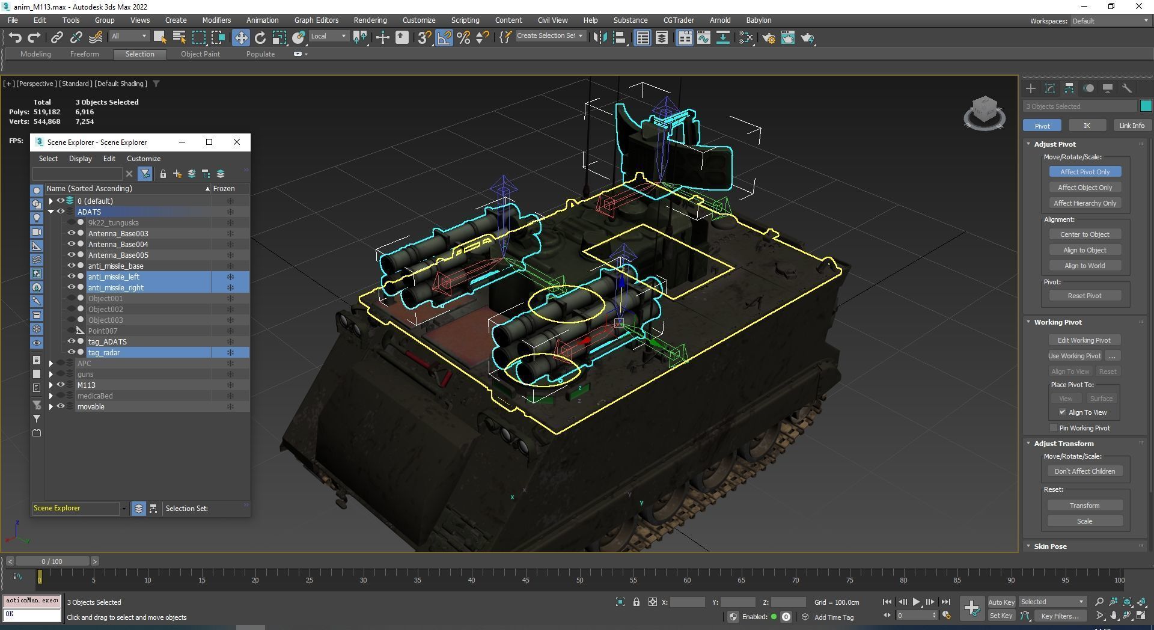Click the Edit Working Pivot button
This screenshot has height=630, width=1154.
click(x=1084, y=340)
